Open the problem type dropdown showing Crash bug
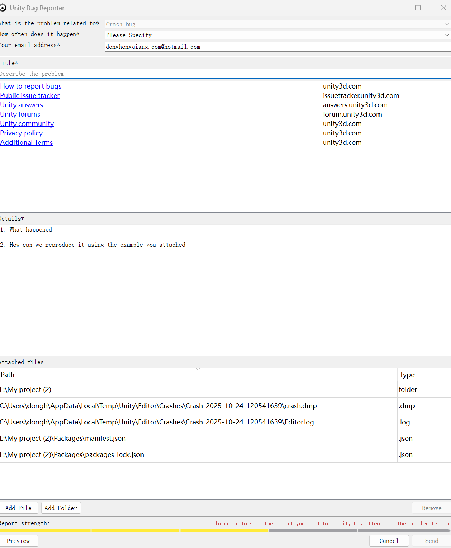Image resolution: width=451 pixels, height=548 pixels. [x=278, y=24]
